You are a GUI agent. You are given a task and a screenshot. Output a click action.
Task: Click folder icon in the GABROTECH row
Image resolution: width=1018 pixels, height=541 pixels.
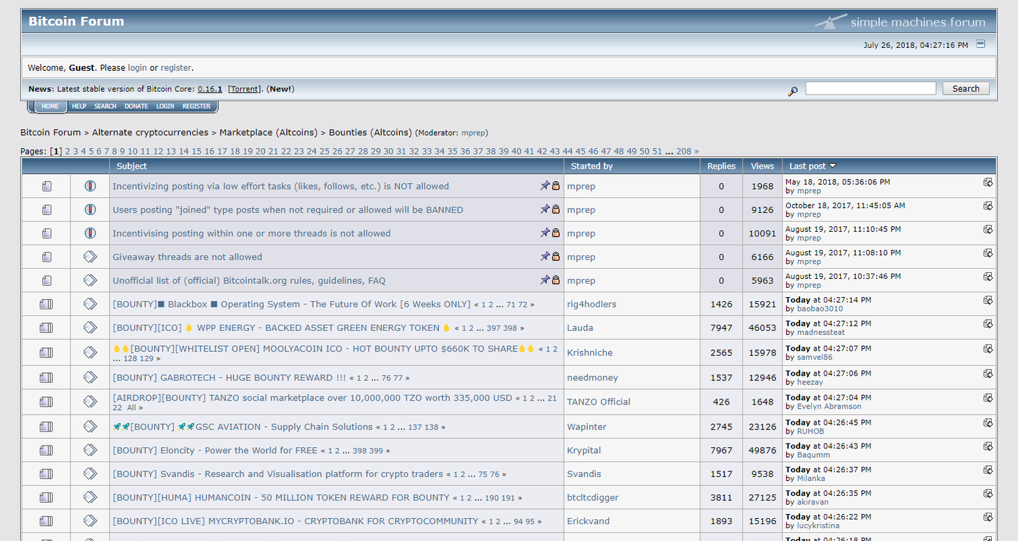[46, 378]
